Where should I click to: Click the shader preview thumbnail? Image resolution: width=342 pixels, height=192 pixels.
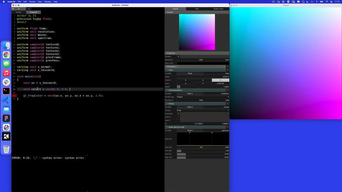tap(197, 32)
